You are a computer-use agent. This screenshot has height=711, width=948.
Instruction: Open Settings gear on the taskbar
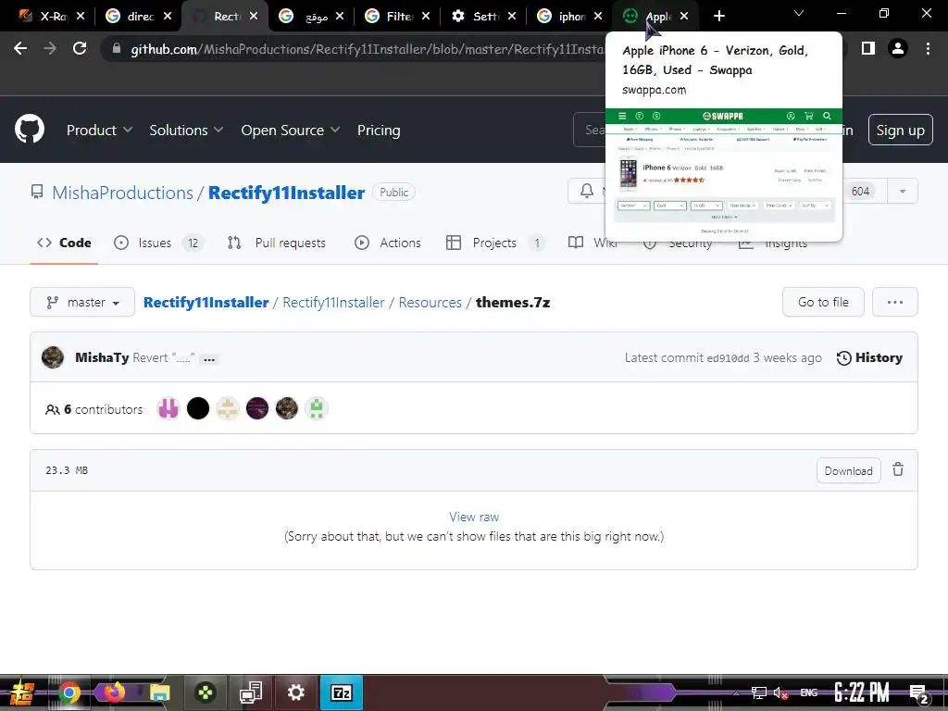point(295,692)
